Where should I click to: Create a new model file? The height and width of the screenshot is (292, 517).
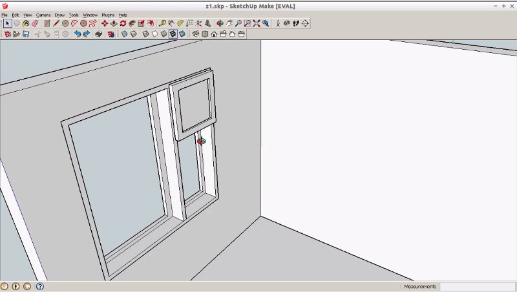[x=8, y=34]
